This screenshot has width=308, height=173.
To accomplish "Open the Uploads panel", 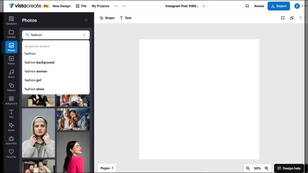I will pos(11,34).
